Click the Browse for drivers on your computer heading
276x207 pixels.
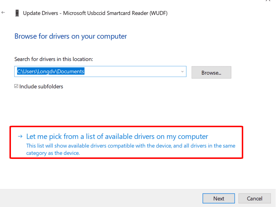[x=71, y=36]
